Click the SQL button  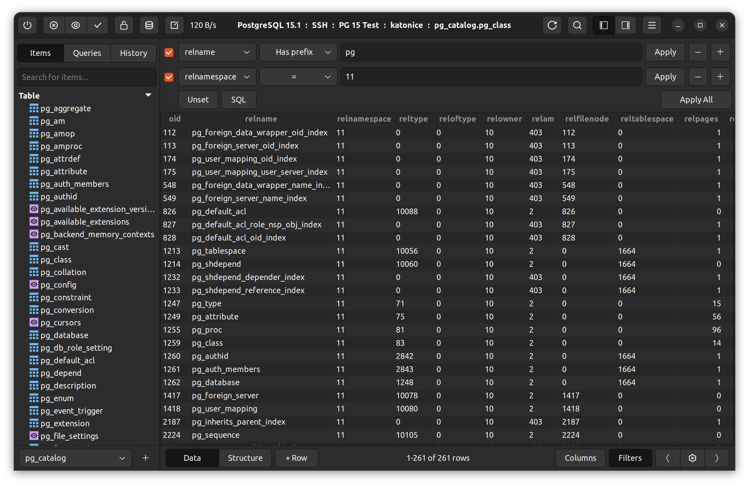coord(239,100)
